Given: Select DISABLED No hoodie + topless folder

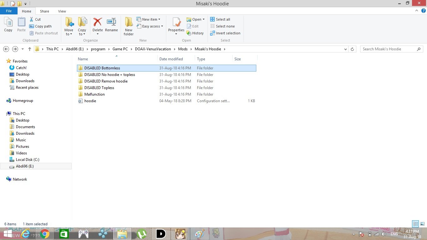Looking at the screenshot, I should click(166, 75).
